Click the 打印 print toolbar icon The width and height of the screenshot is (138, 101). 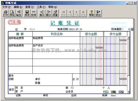6,13
